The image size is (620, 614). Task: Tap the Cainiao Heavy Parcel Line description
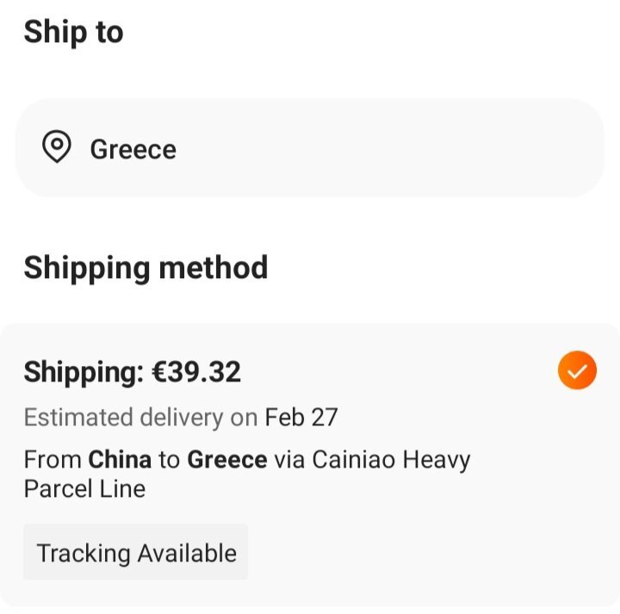pos(247,474)
